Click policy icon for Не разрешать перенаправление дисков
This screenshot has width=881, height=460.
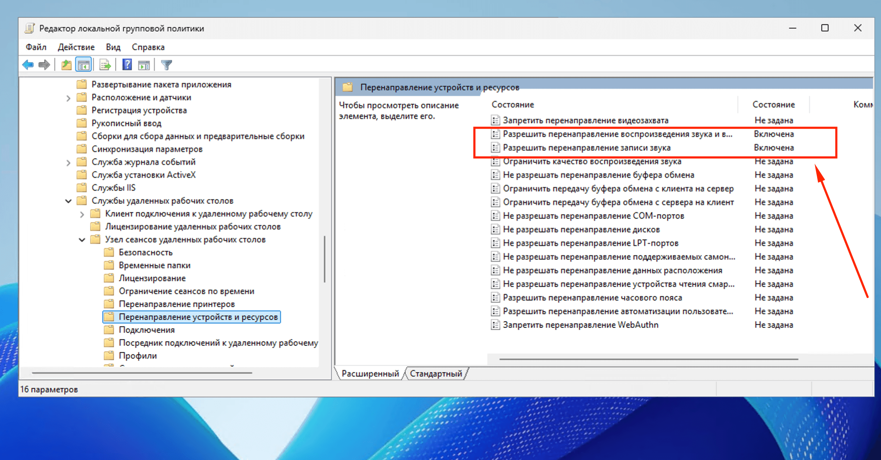pos(495,229)
